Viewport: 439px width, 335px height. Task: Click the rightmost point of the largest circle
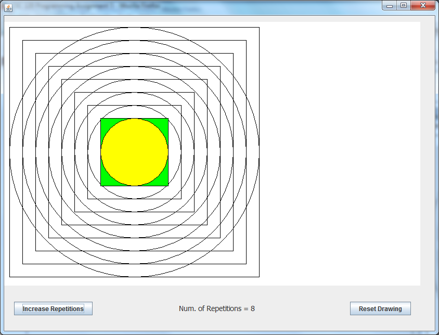(x=259, y=152)
